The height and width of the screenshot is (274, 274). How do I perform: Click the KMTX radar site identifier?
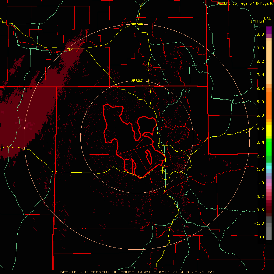coord(165,272)
